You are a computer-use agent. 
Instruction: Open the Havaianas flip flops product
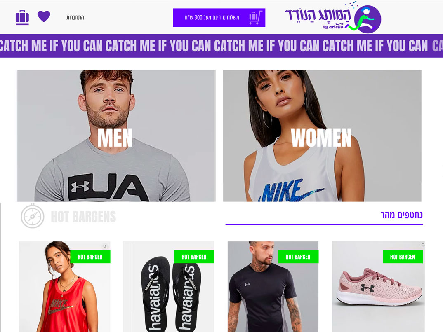(169, 287)
